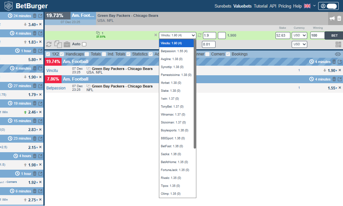
Task: Open the Vincitu bookmaker link
Action: coord(52,71)
